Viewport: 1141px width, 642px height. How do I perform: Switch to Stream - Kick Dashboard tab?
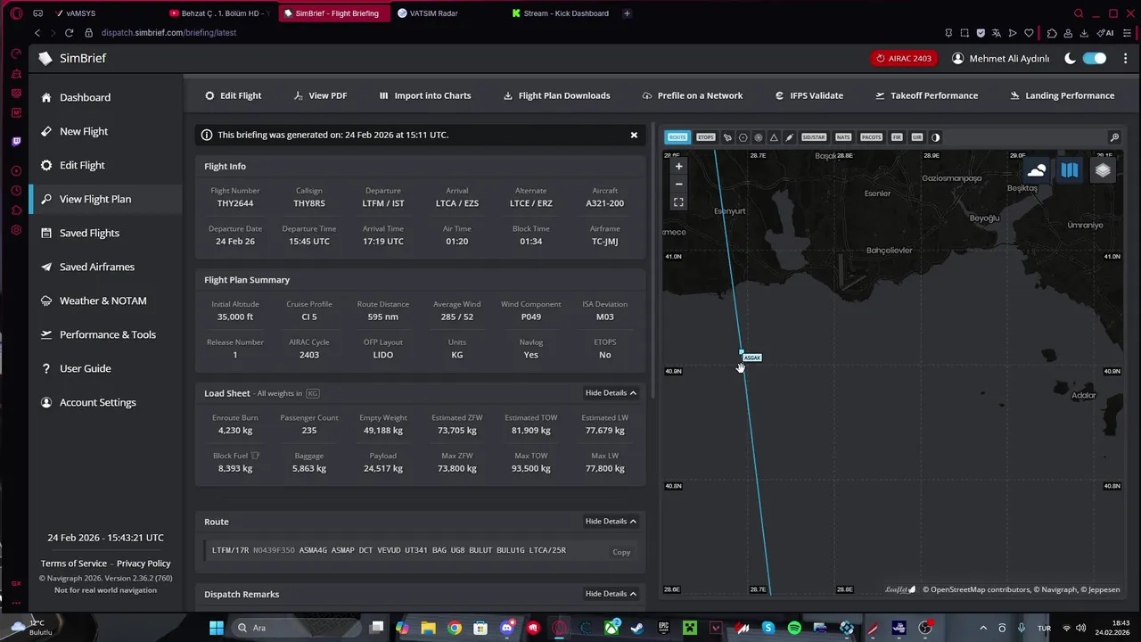click(x=562, y=13)
